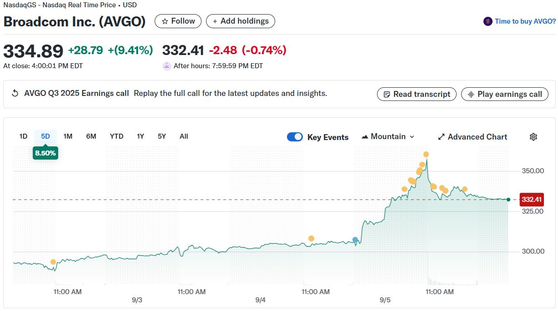Click the green end-of-line price dot

click(x=508, y=200)
